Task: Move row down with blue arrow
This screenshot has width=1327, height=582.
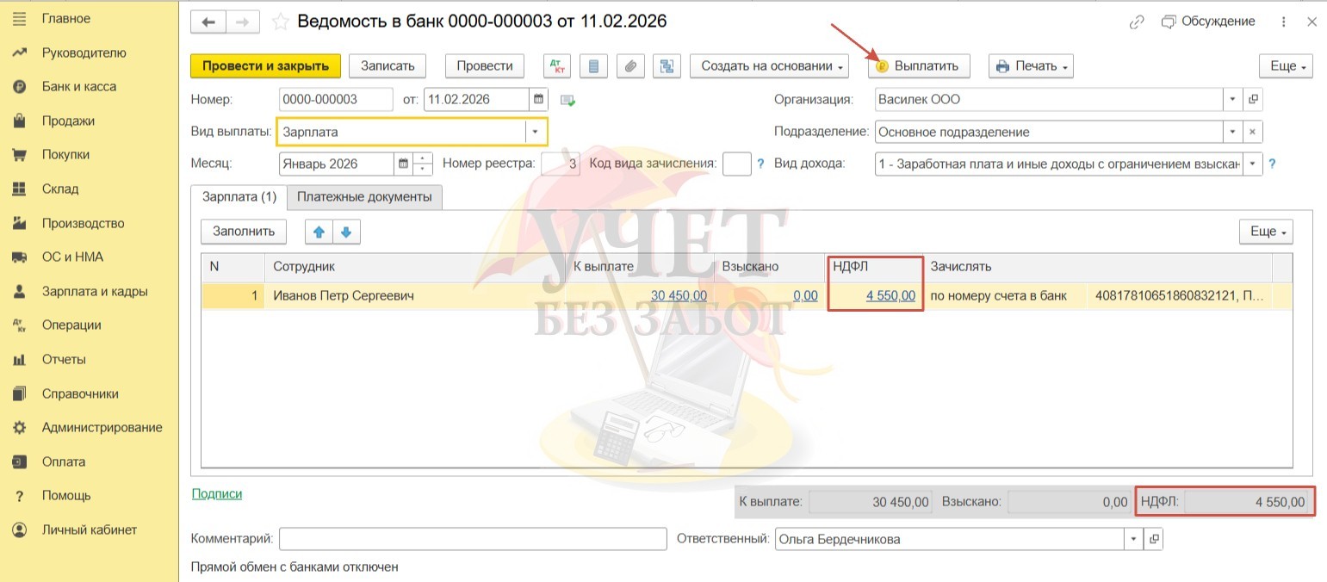Action: tap(346, 232)
